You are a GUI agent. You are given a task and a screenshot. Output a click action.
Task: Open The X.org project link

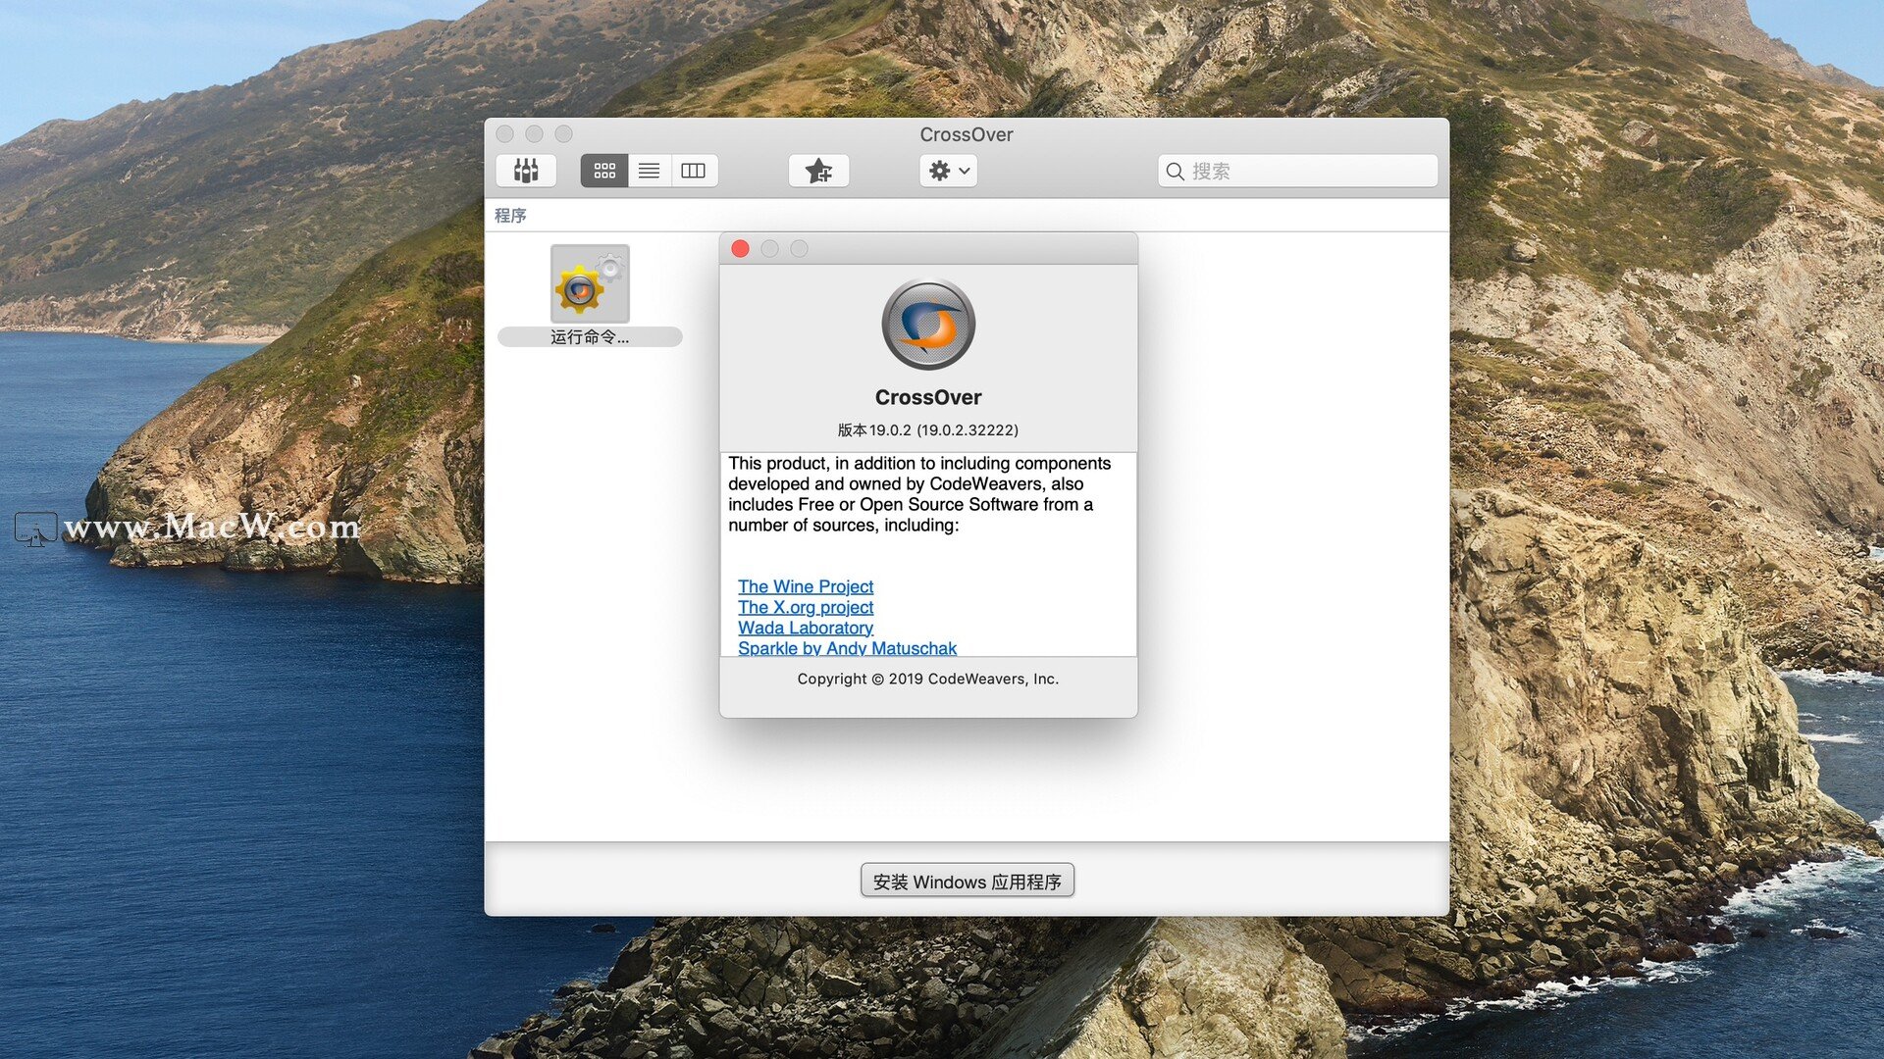(x=806, y=607)
